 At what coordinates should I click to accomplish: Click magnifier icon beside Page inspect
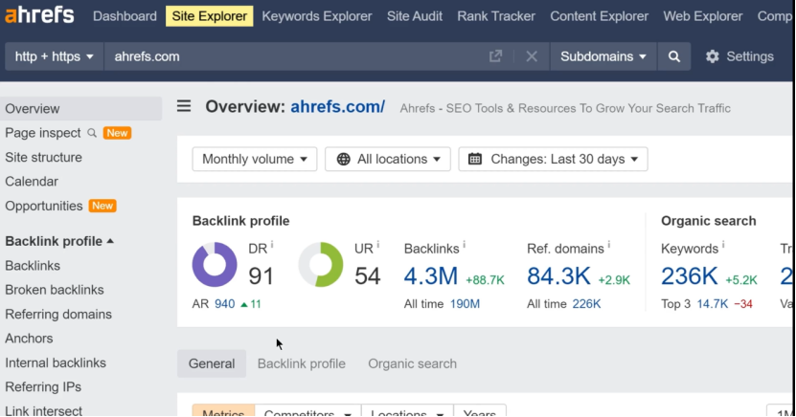click(92, 133)
